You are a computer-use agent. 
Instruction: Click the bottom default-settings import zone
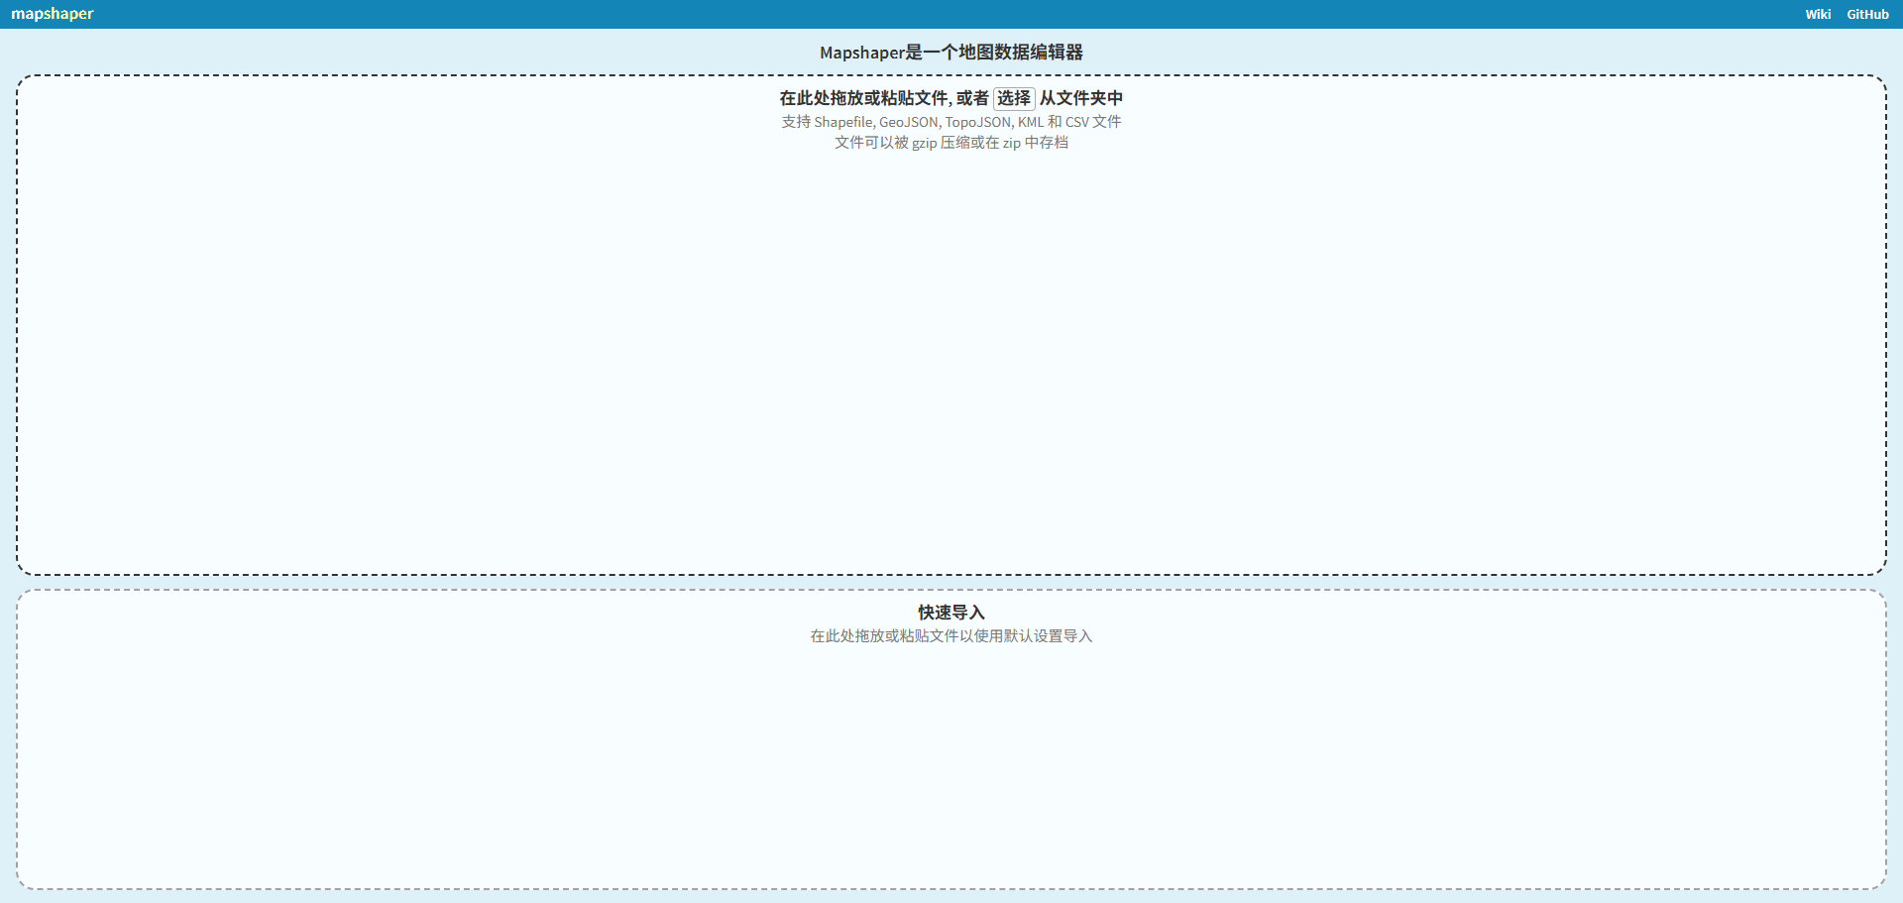pyautogui.click(x=951, y=738)
